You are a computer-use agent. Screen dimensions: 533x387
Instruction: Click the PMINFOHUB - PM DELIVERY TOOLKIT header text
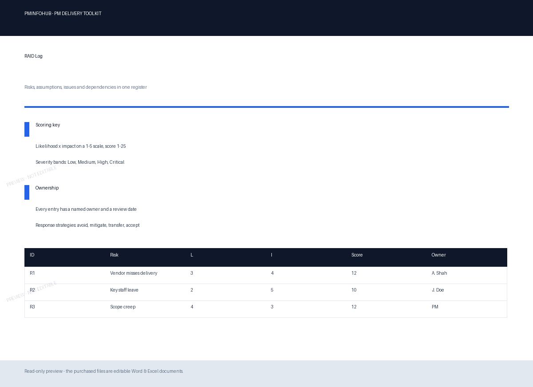click(63, 13)
